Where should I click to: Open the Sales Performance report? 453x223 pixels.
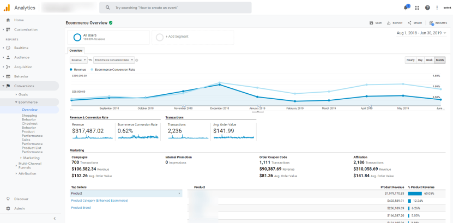32,142
